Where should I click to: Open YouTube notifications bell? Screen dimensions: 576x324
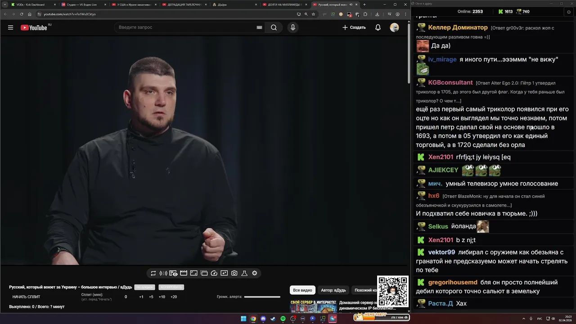(378, 27)
